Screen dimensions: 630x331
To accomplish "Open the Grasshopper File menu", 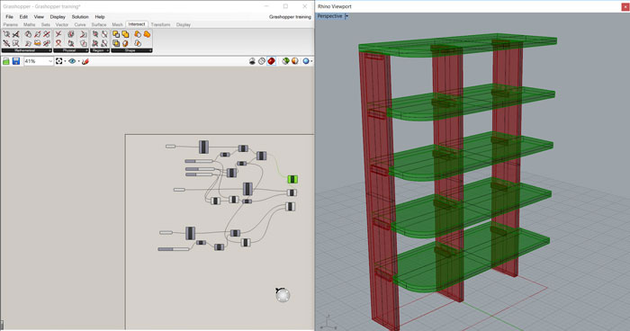I will point(9,17).
